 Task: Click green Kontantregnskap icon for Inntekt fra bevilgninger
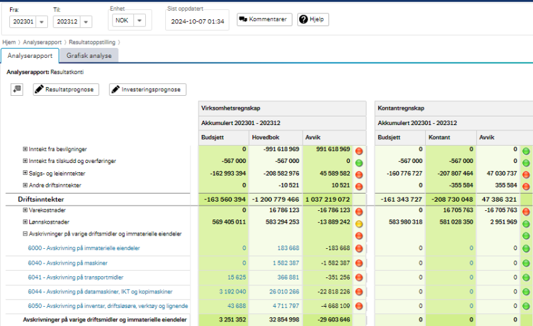point(526,151)
